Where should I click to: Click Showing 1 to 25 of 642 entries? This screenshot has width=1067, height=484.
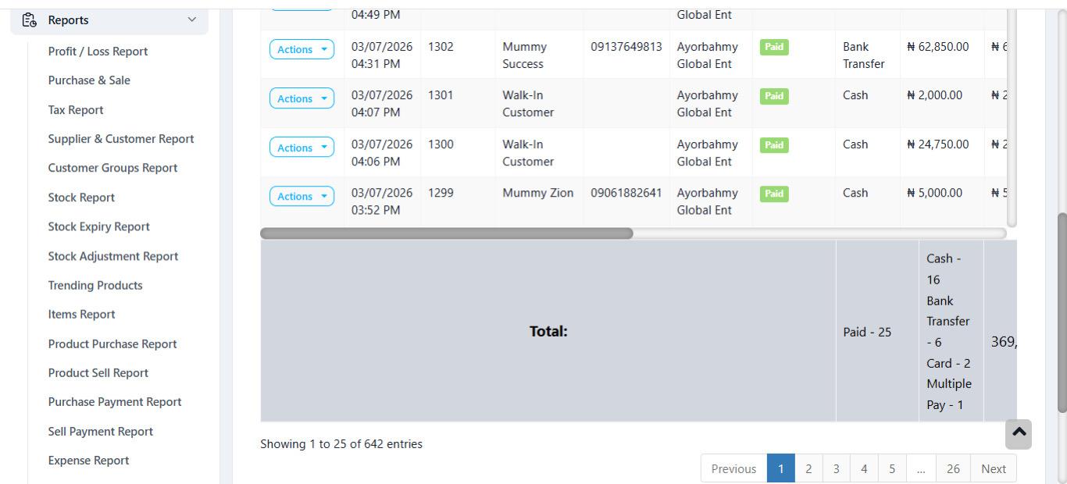pyautogui.click(x=341, y=444)
